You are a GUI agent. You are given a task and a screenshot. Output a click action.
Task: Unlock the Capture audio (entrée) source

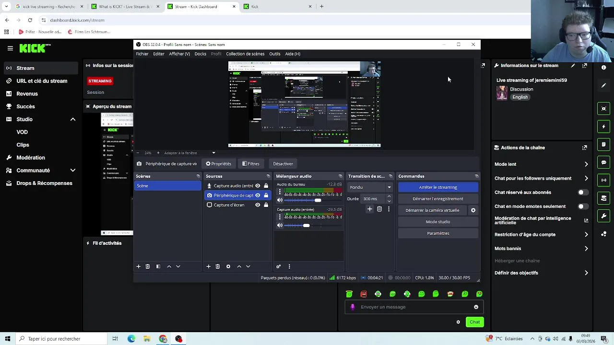click(266, 186)
